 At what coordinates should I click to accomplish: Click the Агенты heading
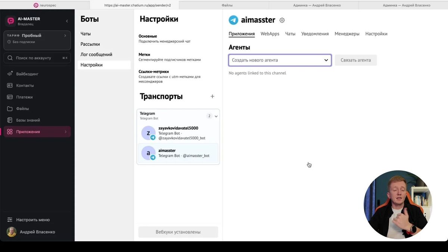click(239, 47)
